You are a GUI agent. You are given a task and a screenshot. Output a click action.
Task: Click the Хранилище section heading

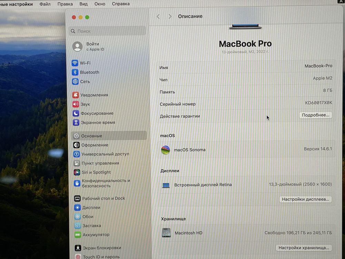pyautogui.click(x=174, y=219)
